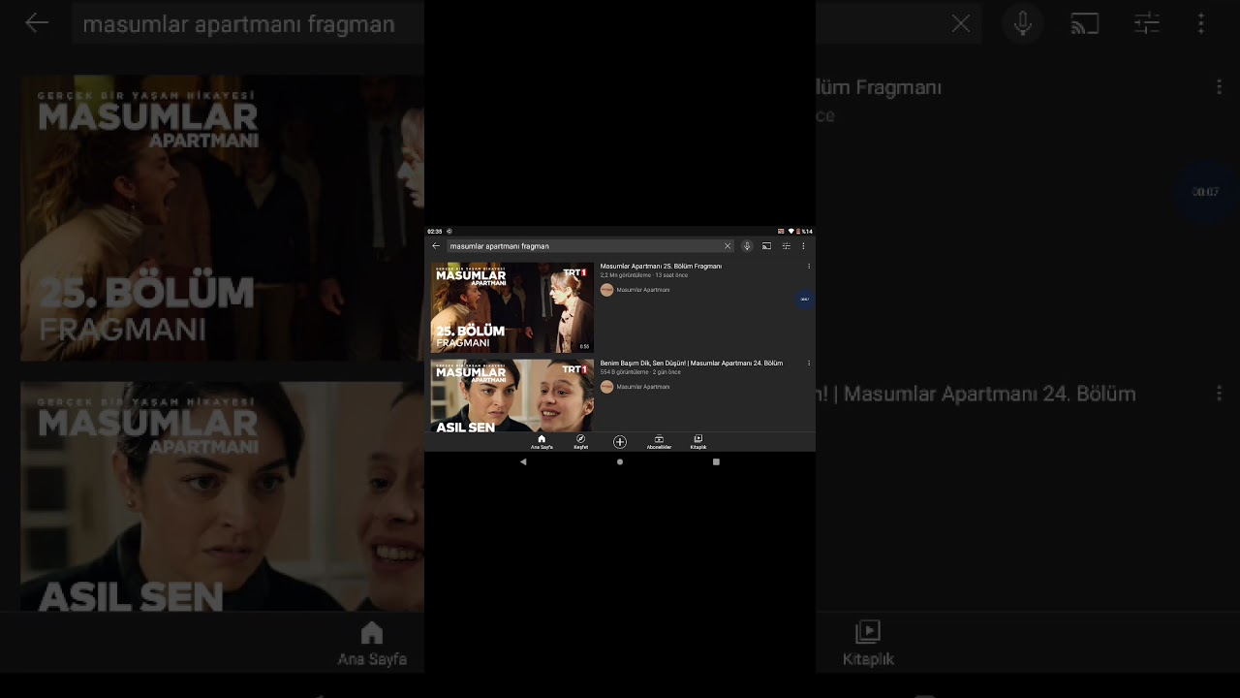Click the text "2,2 Mn görüntüleme · 13 saat önce"

(644, 275)
